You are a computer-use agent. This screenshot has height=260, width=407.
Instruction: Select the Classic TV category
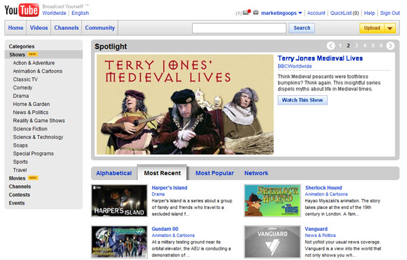pyautogui.click(x=25, y=79)
